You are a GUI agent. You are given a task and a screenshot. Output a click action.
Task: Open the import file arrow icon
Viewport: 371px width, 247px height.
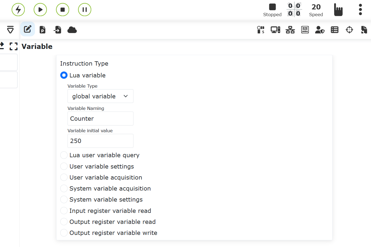[57, 30]
